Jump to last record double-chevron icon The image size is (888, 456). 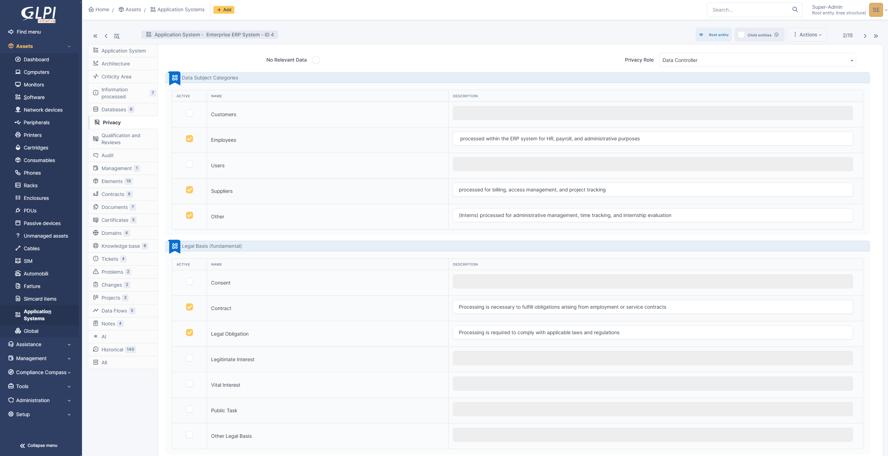[x=876, y=36]
